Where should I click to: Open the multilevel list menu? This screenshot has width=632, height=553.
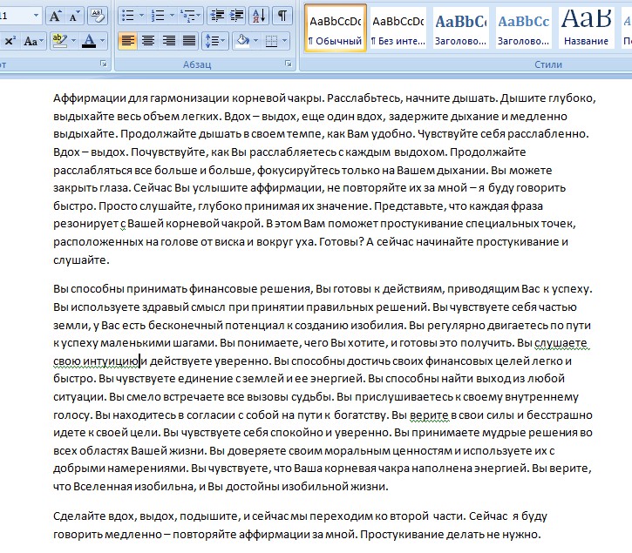tap(191, 16)
